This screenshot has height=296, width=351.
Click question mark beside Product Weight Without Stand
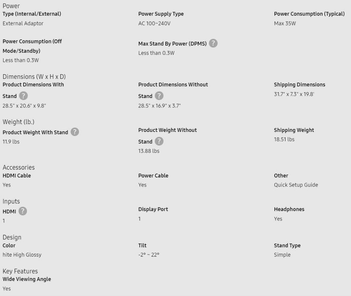[159, 141]
